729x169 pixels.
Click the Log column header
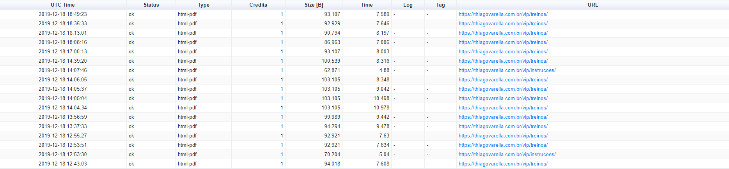point(408,5)
